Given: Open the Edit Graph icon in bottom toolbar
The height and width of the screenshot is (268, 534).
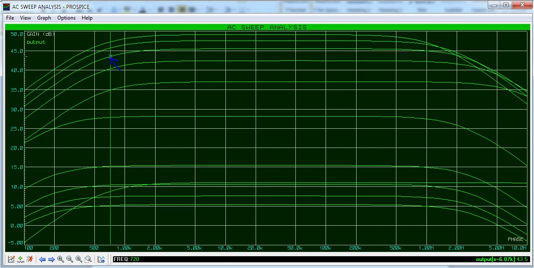Looking at the screenshot, I should pyautogui.click(x=11, y=259).
